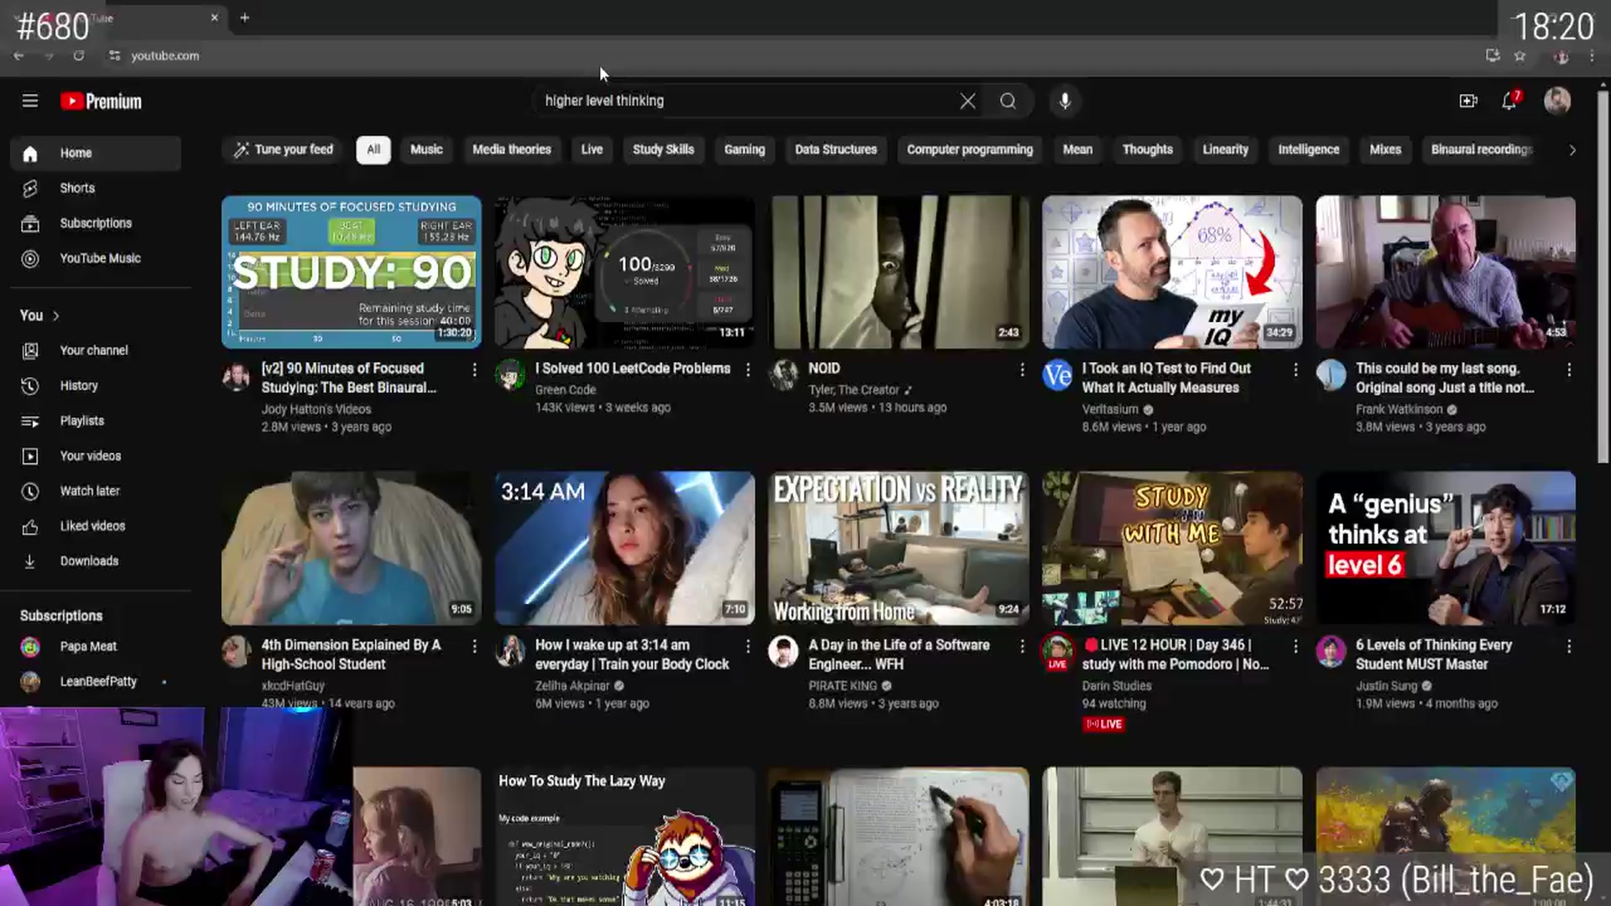Open options for the NOID video
Viewport: 1611px width, 906px height.
coord(1021,370)
